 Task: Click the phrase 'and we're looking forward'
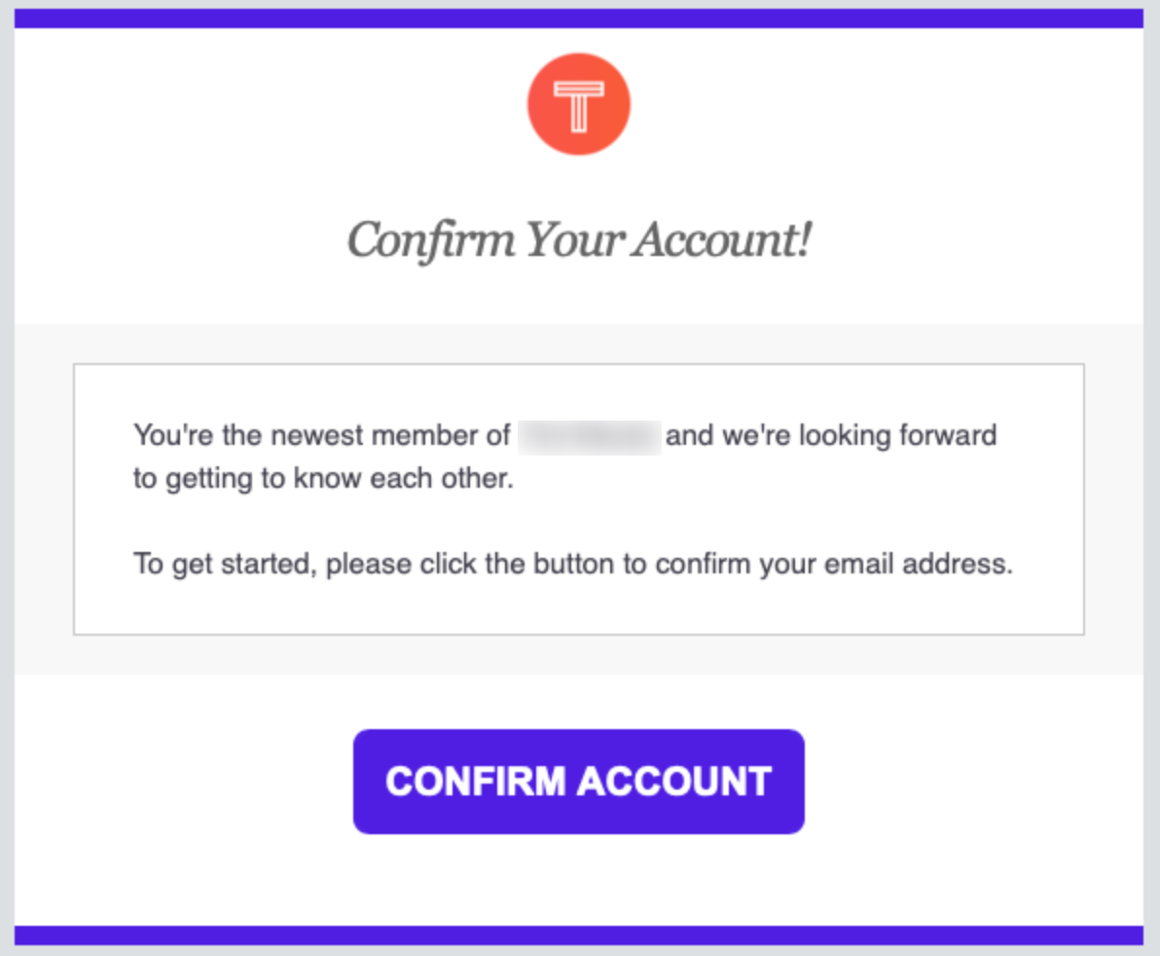click(831, 435)
